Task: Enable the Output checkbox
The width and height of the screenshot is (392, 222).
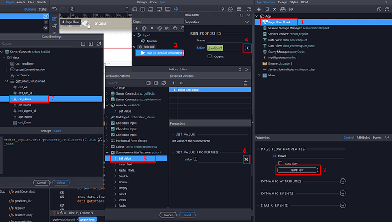Action: coord(210,56)
